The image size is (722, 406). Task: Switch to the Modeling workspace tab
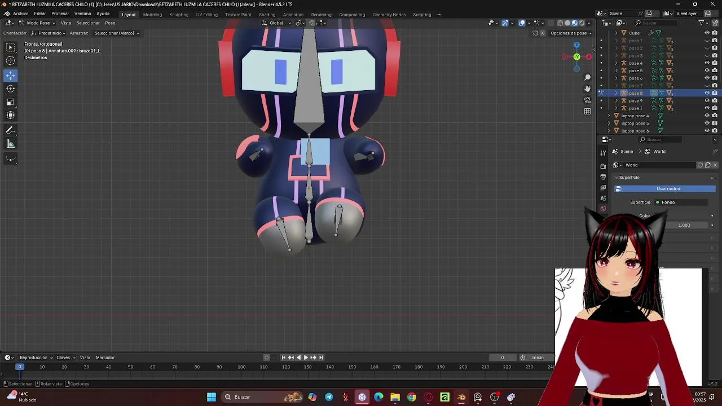[x=152, y=15]
